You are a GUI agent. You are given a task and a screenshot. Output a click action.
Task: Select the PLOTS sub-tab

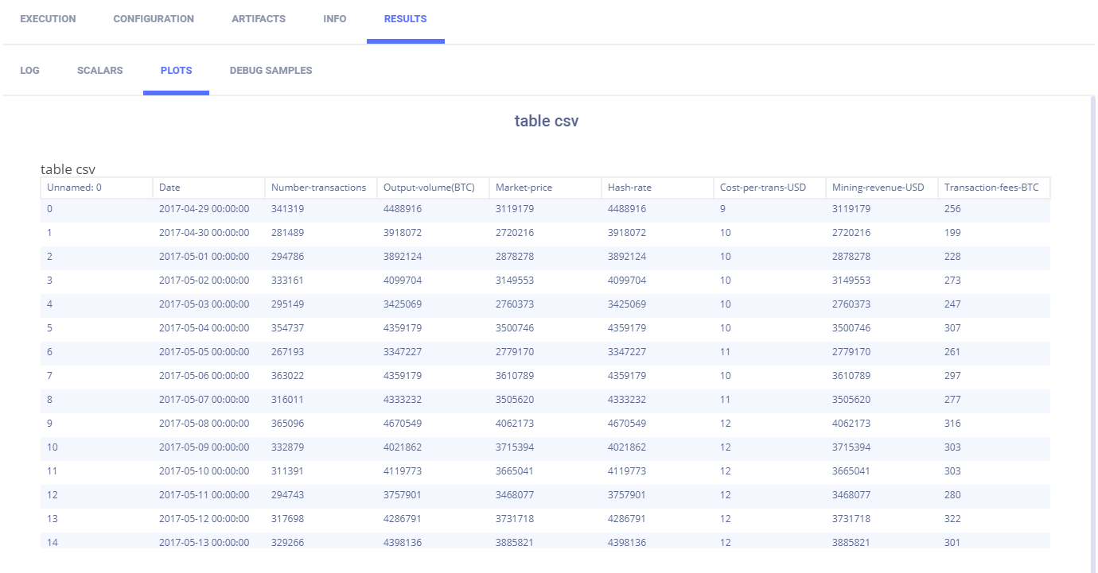(176, 71)
